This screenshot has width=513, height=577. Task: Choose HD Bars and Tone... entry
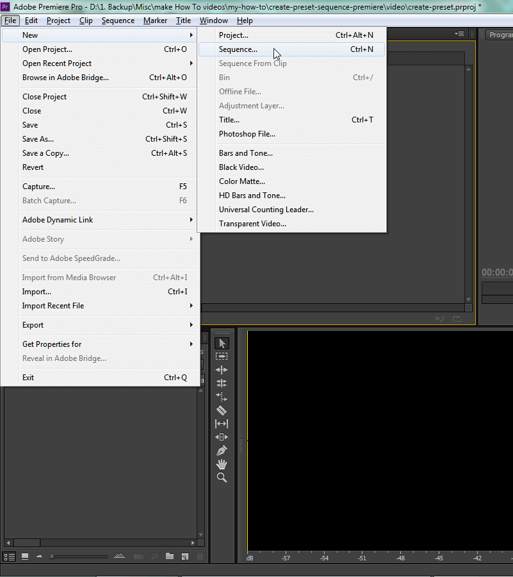[x=292, y=196]
